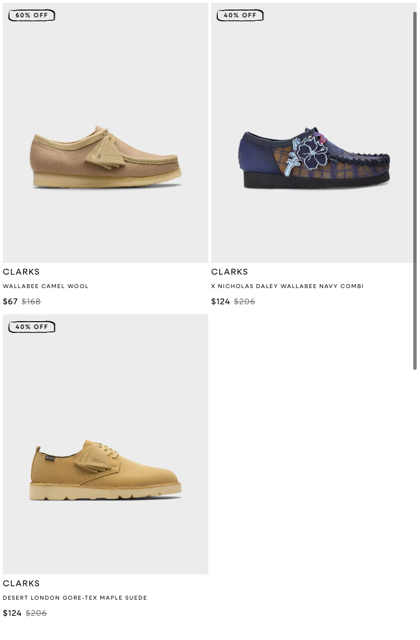Open the Wallabee Camel Wool shoe image
This screenshot has width=420, height=640.
tap(105, 133)
